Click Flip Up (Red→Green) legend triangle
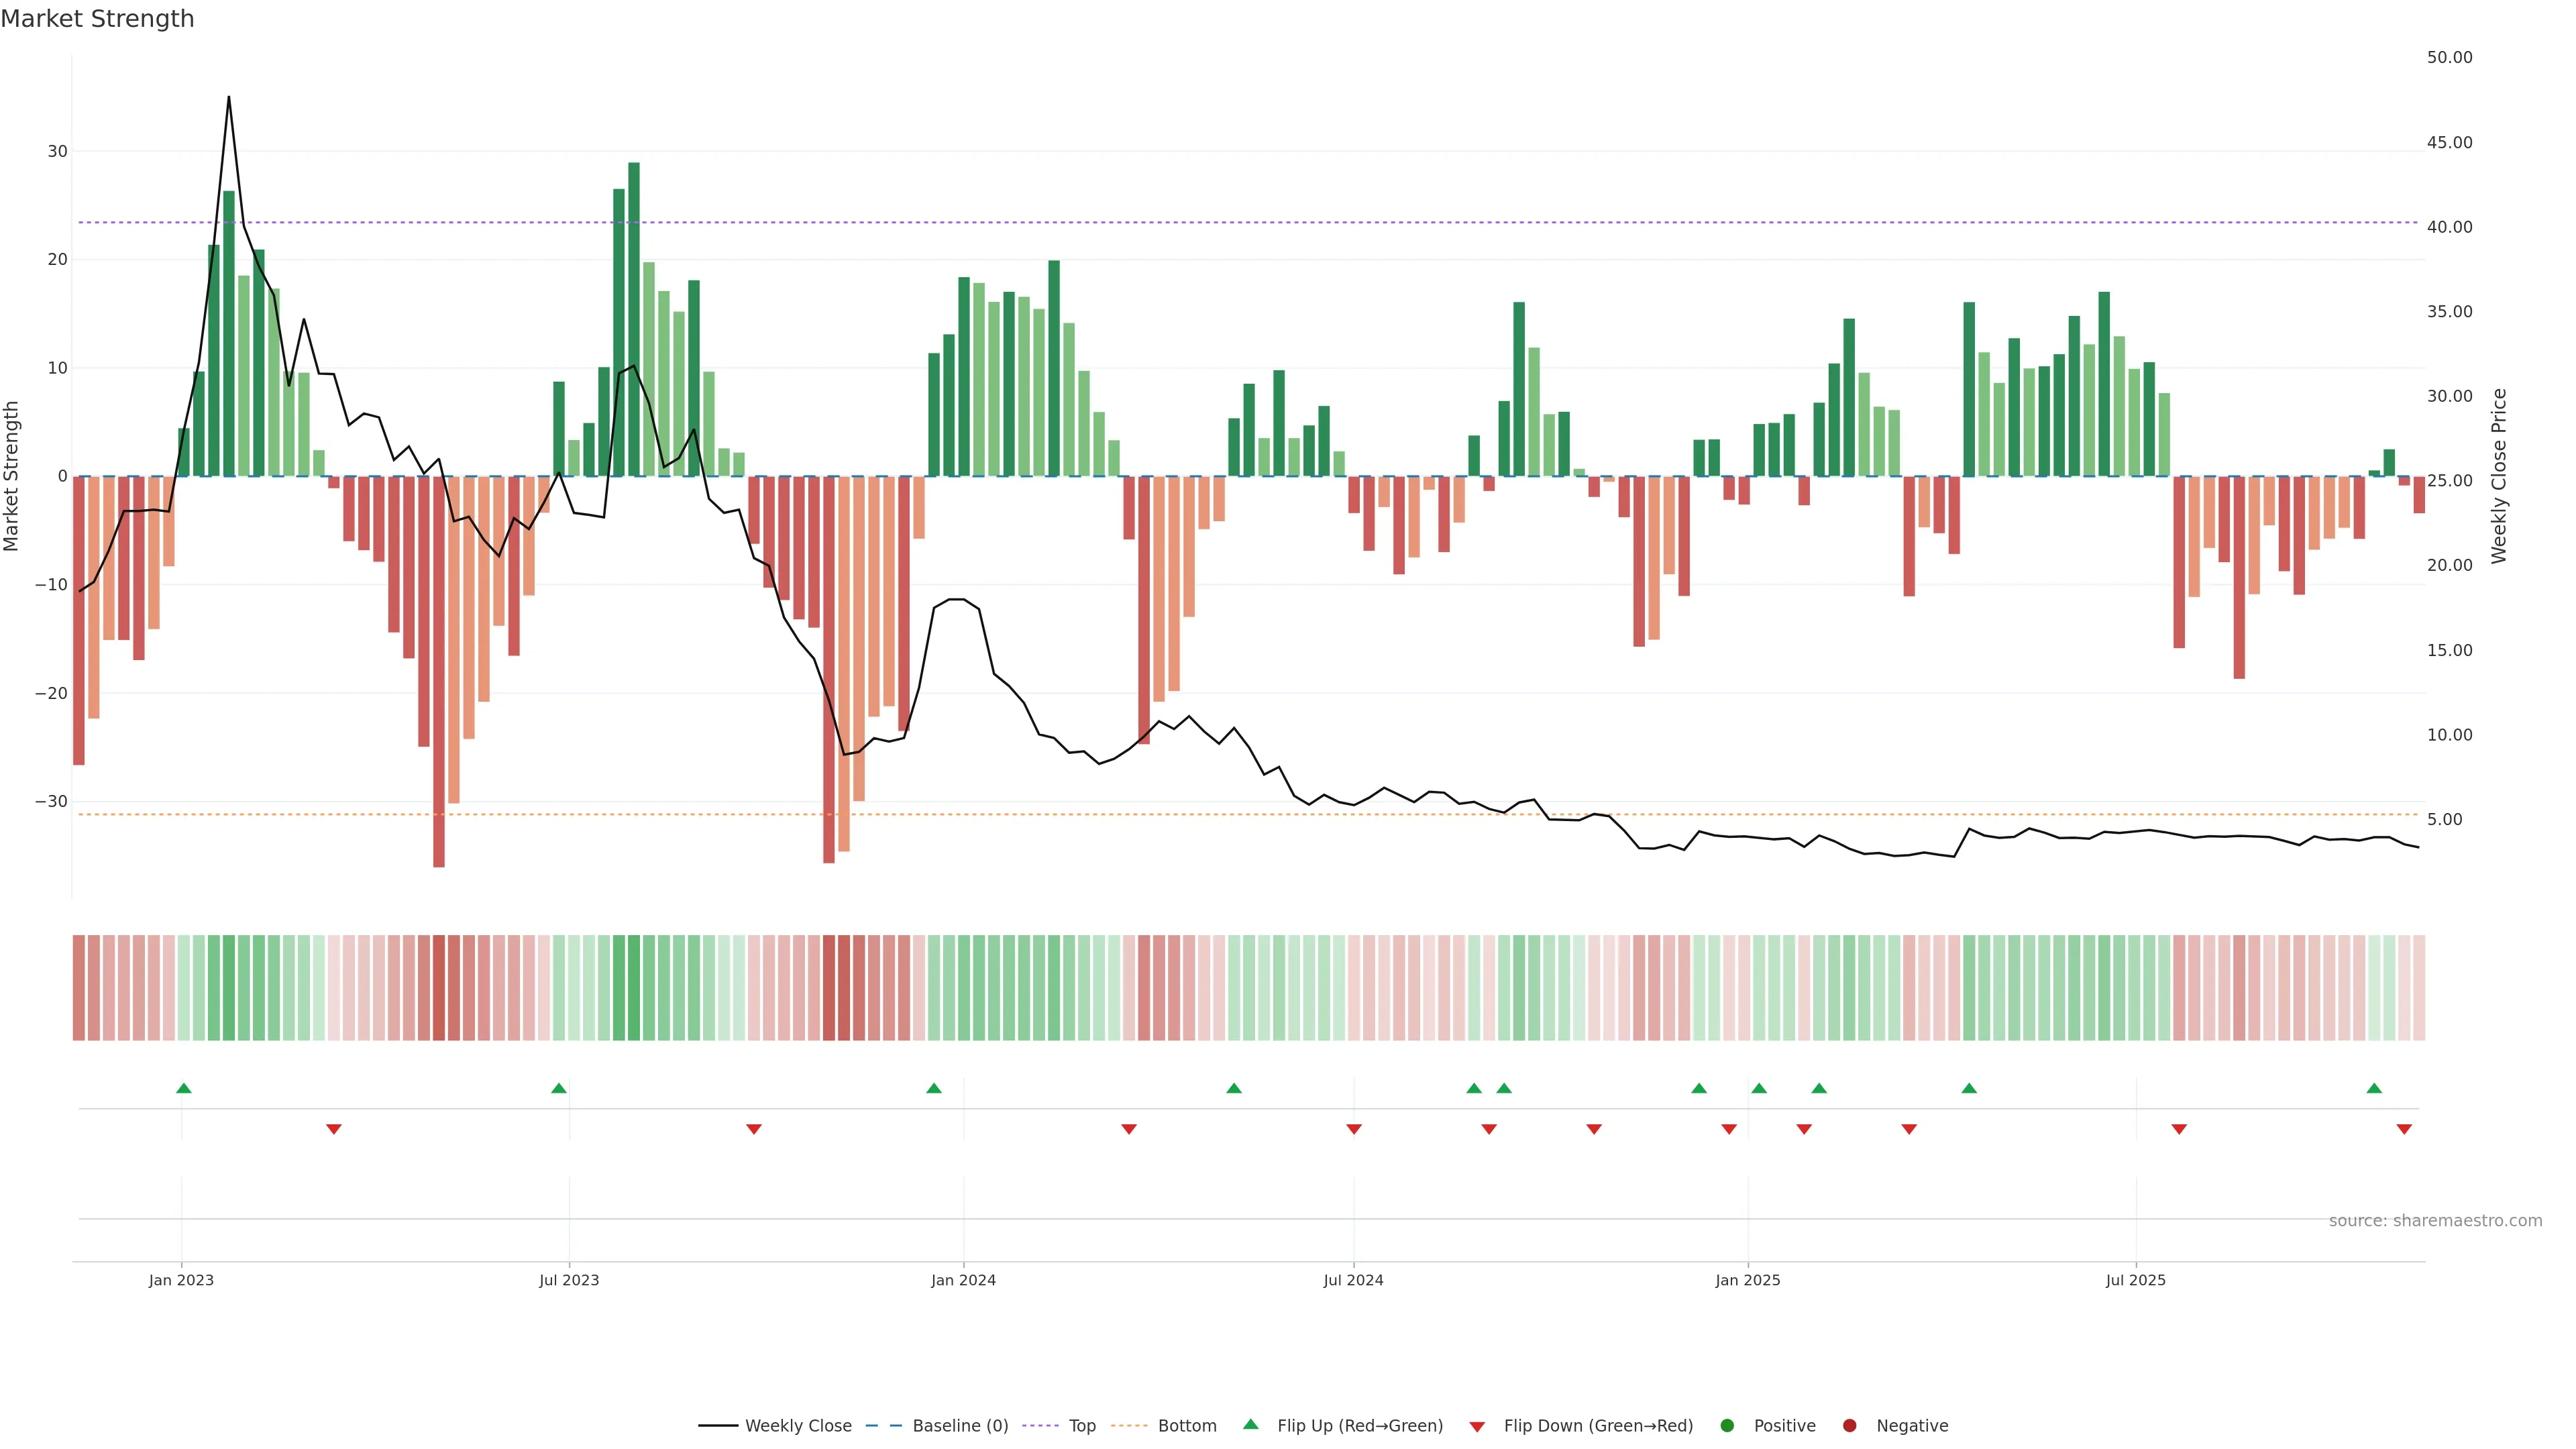Viewport: 2576px width, 1449px height. 1250,1424
